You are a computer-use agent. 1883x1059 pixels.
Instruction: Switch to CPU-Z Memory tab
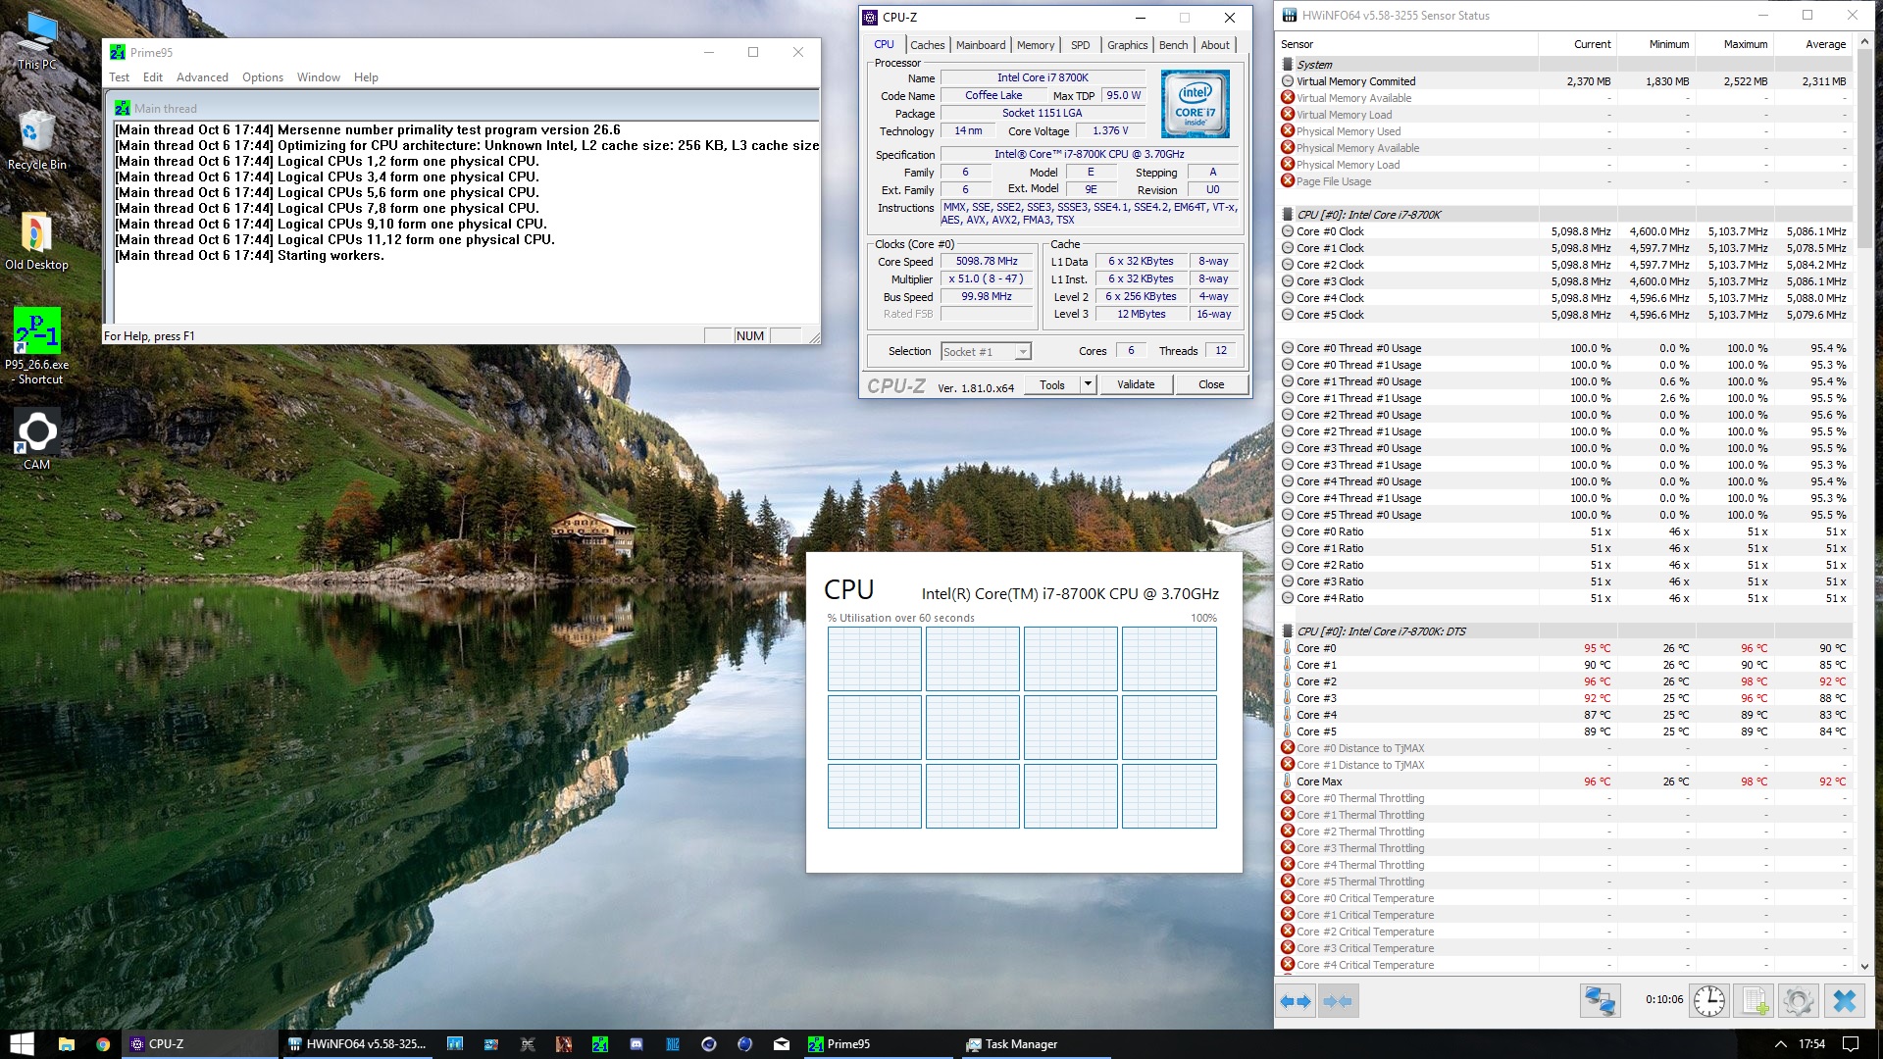click(1036, 45)
